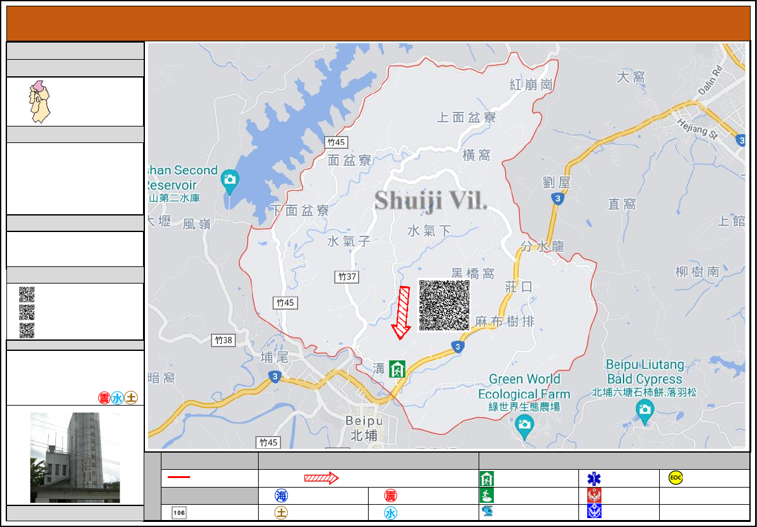Click the small district locator map
The width and height of the screenshot is (757, 527).
(39, 102)
